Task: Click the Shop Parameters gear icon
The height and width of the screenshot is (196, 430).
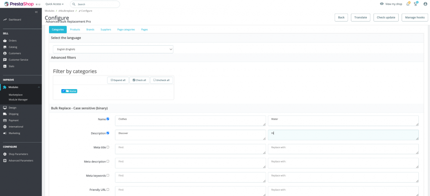Action: (5, 154)
